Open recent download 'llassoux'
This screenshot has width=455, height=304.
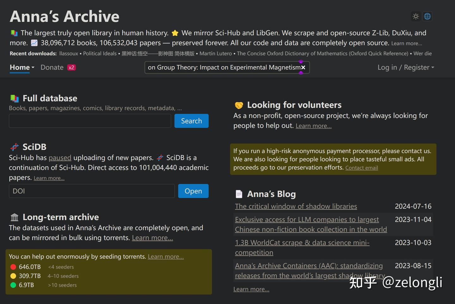[69, 53]
